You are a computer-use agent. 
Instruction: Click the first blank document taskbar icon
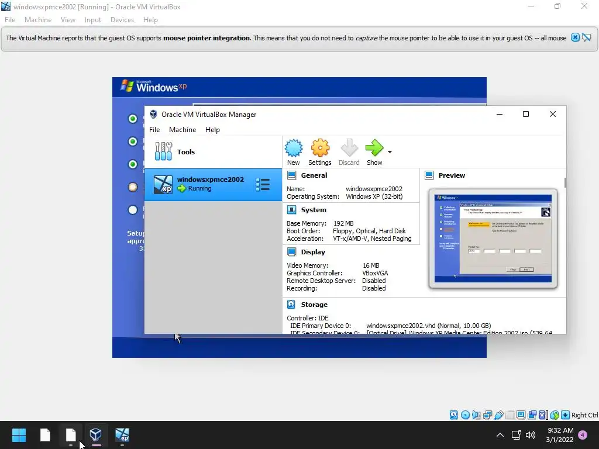tap(45, 434)
